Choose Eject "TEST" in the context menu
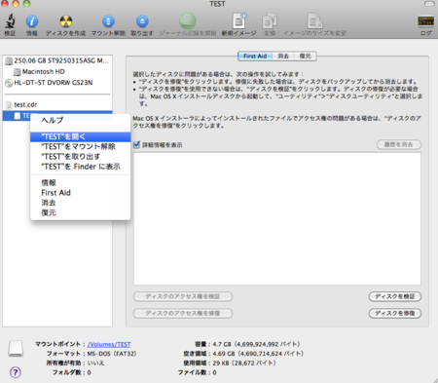Screen dimensions: 438x383 81,157
